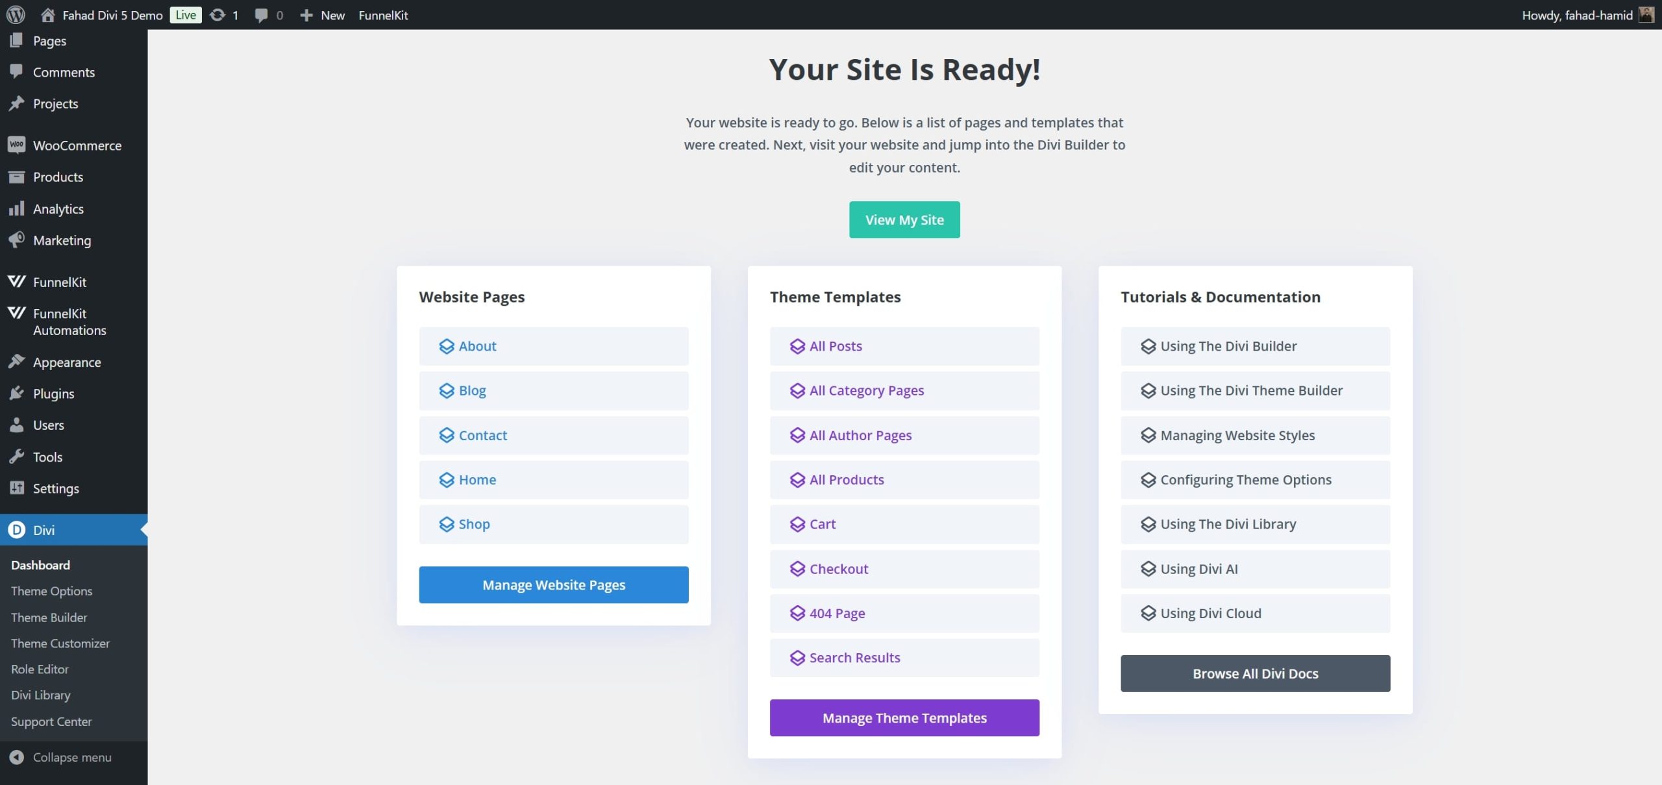Open Appearance via the paintbrush icon
1662x785 pixels.
click(16, 362)
